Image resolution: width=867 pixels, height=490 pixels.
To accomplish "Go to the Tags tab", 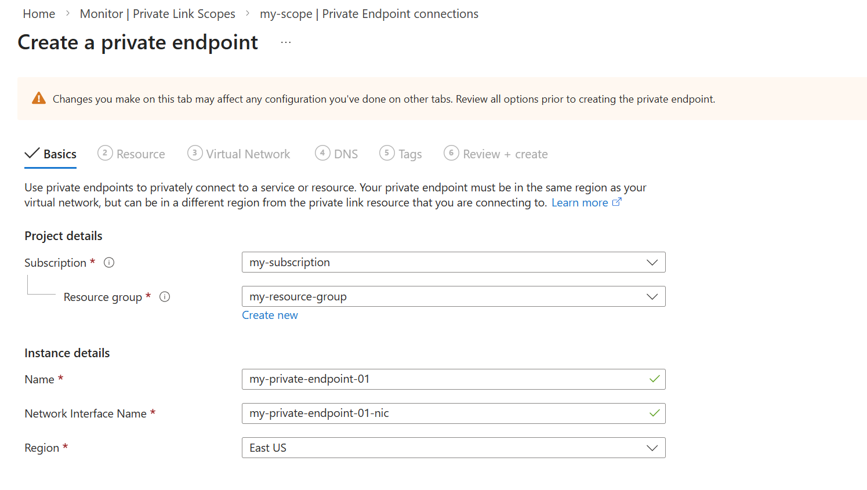I will coord(409,154).
